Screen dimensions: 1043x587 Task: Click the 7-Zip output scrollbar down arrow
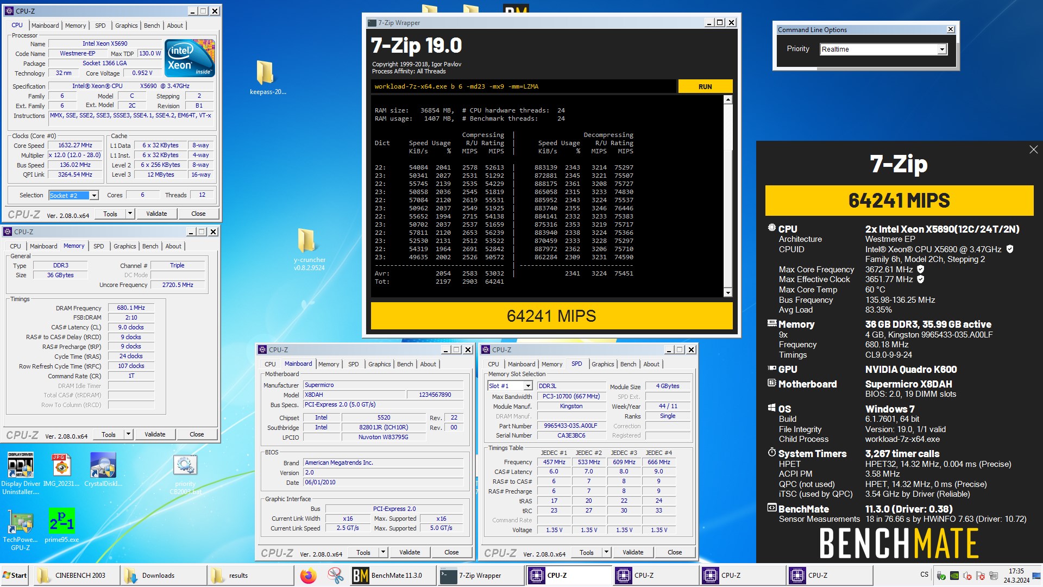pyautogui.click(x=728, y=293)
